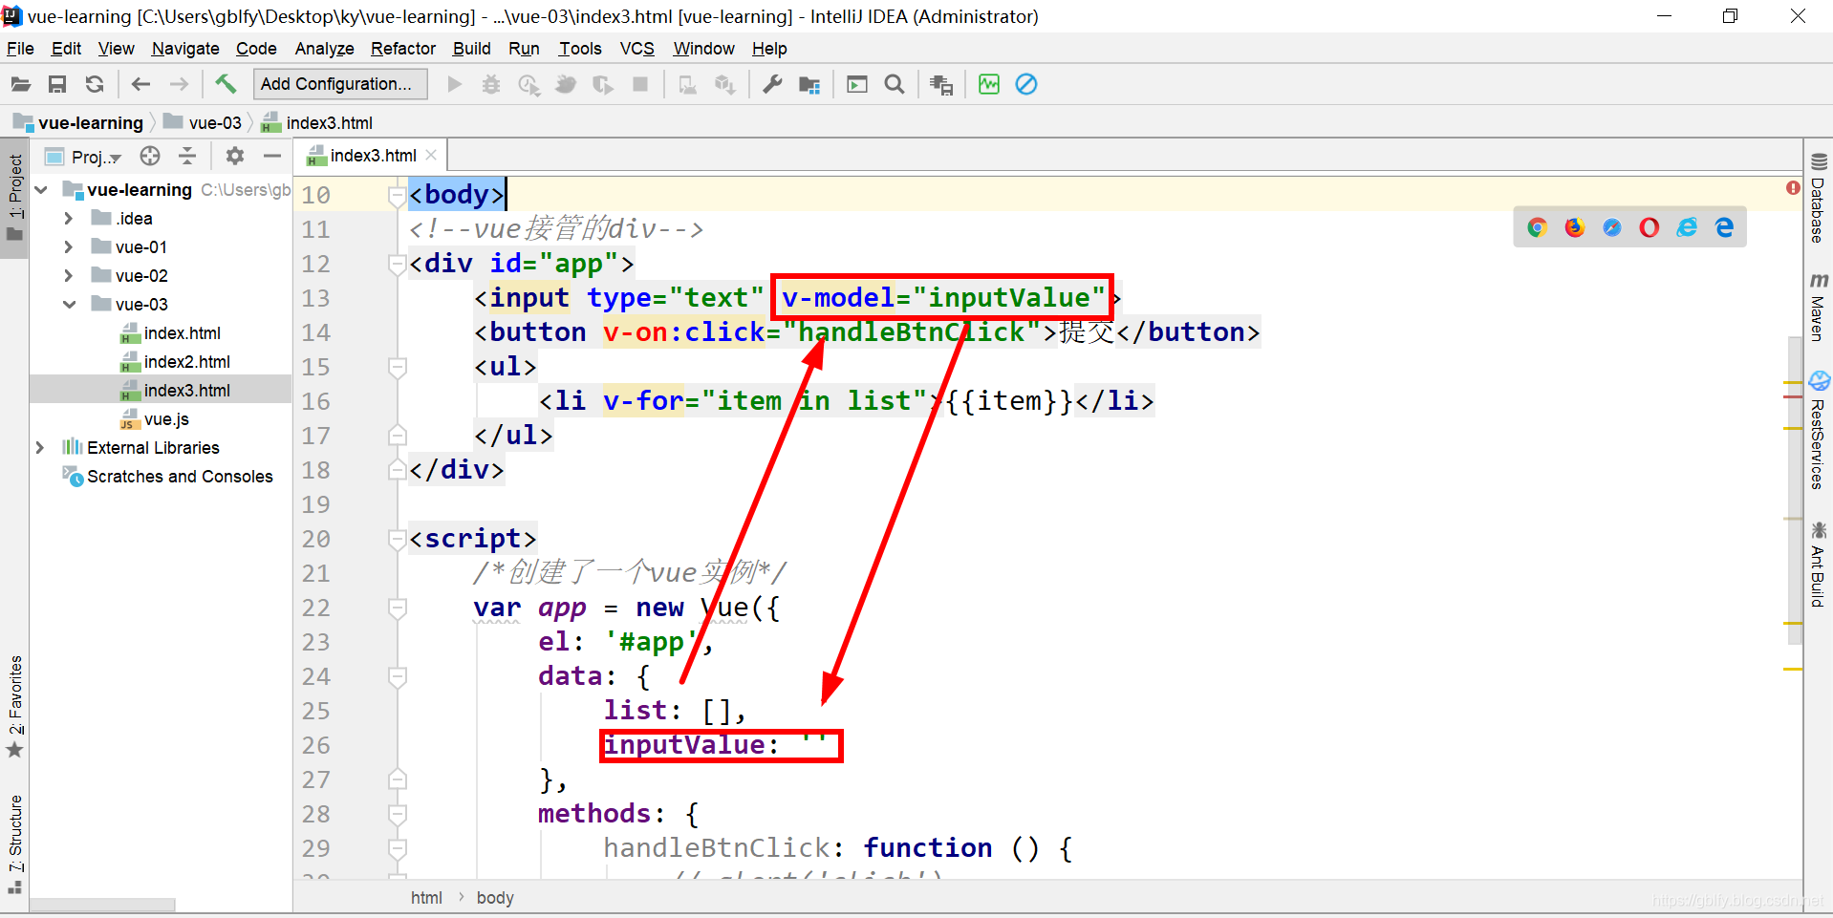Open the Analyze menu
This screenshot has width=1833, height=918.
click(324, 49)
